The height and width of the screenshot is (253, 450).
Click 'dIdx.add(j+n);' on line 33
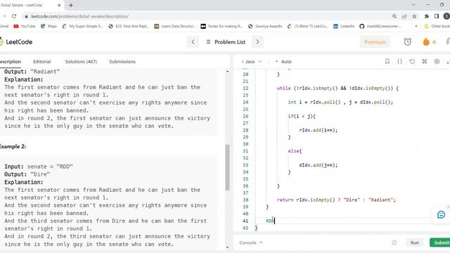pos(319,165)
